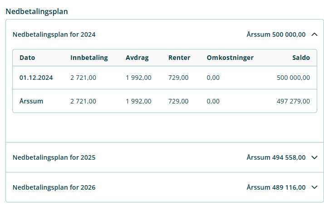Click the Nedbetalingsplan for 2024 header
Screen dimensions: 324x216
54,34
